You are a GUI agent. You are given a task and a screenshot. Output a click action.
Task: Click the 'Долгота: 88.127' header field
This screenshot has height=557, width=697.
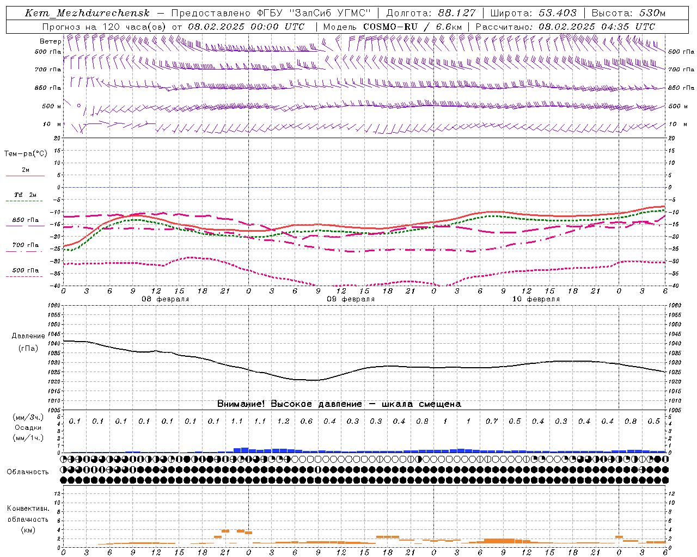pyautogui.click(x=431, y=13)
